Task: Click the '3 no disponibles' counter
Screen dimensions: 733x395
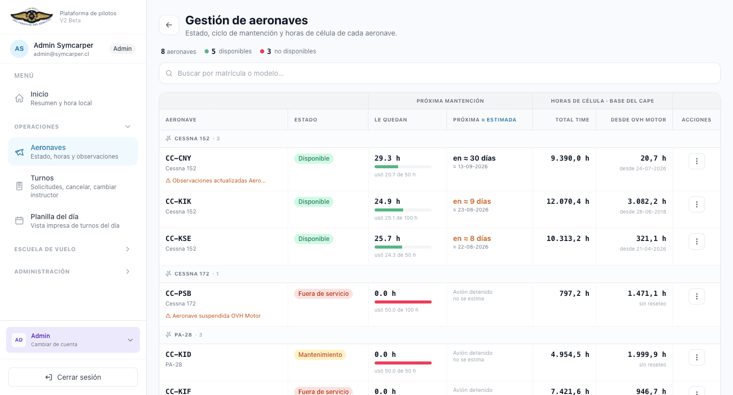Action: [288, 51]
